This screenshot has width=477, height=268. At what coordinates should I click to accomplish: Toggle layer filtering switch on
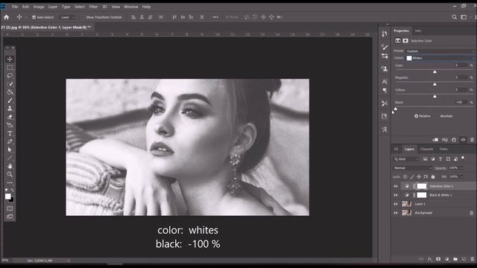coord(463,158)
